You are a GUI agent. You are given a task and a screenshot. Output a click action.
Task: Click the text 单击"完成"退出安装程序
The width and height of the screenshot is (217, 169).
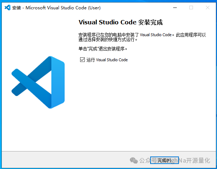pyautogui.click(x=103, y=49)
